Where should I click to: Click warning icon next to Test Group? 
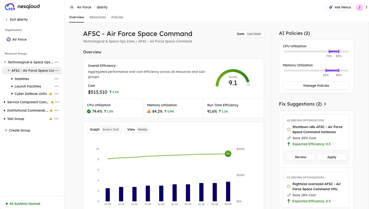[x=51, y=119]
